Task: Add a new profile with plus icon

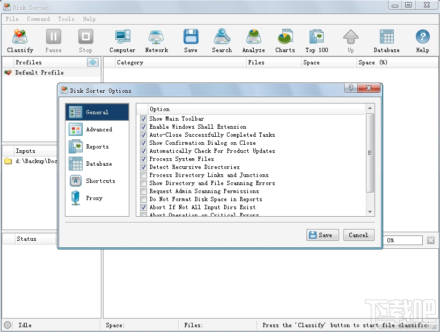Action: pyautogui.click(x=93, y=62)
